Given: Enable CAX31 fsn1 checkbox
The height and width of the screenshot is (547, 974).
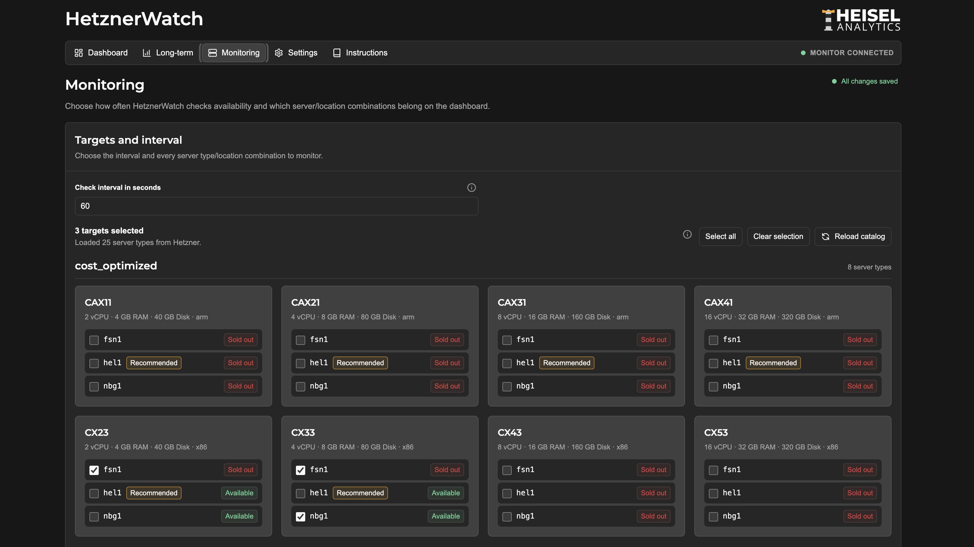Looking at the screenshot, I should [x=507, y=340].
